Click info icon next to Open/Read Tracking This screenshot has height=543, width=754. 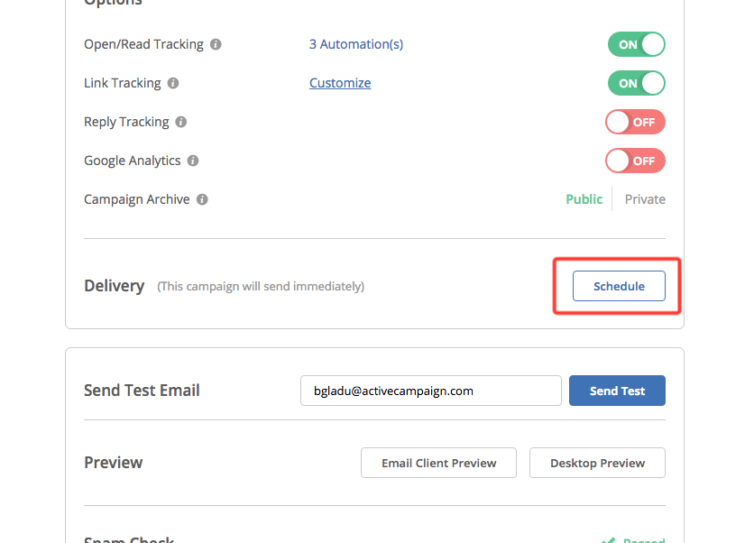pos(216,44)
